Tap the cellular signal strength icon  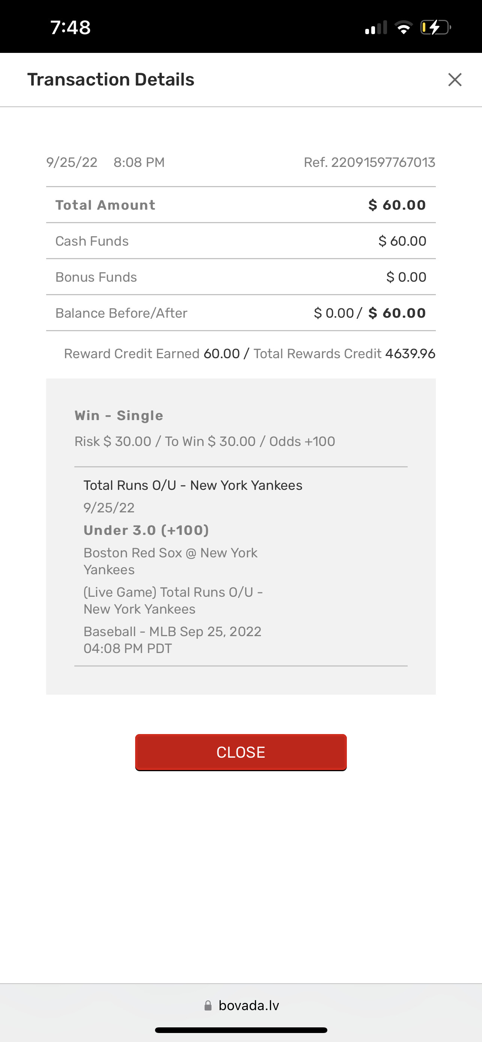pyautogui.click(x=375, y=28)
